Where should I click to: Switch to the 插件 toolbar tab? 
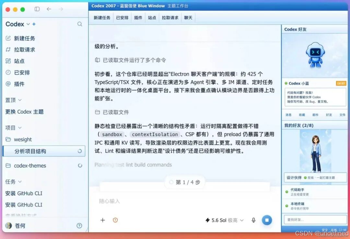coord(138,18)
